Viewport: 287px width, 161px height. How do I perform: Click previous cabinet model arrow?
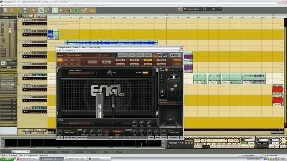[93, 73]
